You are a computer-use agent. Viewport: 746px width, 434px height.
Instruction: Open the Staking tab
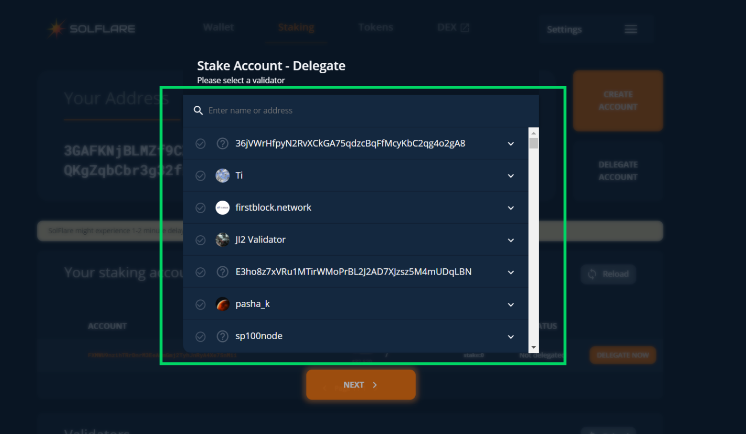pyautogui.click(x=296, y=27)
